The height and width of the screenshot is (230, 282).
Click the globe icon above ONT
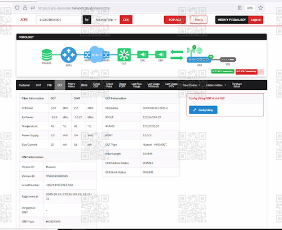click(x=199, y=50)
